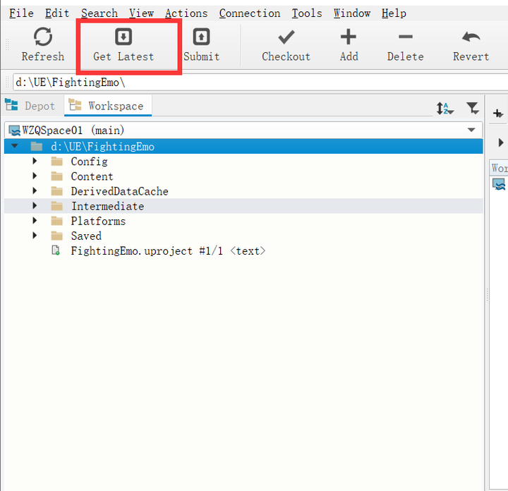
Task: Click the Platforms folder icon
Action: point(57,221)
